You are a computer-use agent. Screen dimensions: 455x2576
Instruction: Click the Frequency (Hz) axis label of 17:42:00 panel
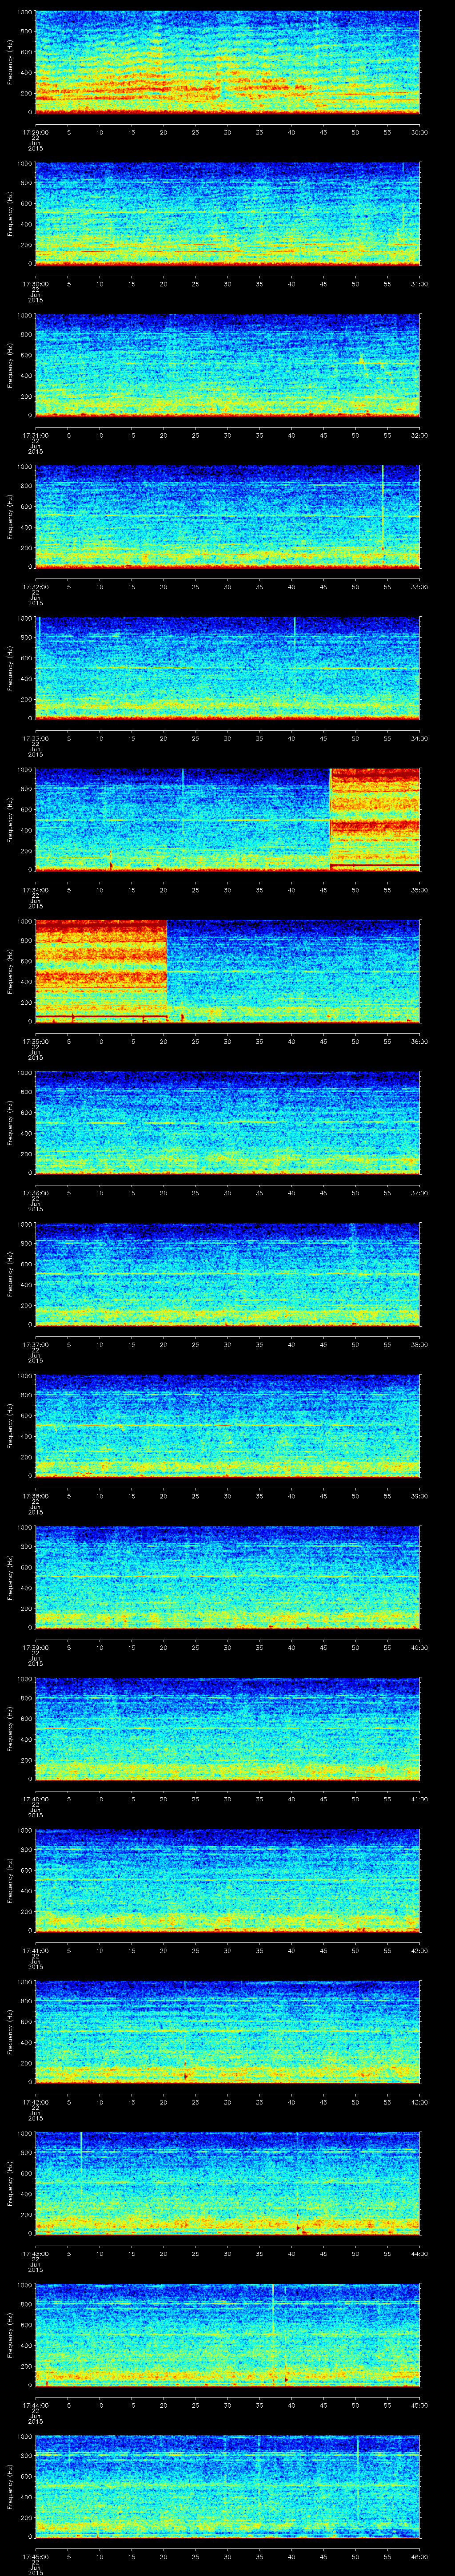(10, 2032)
